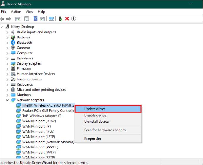Image resolution: width=203 pixels, height=165 pixels.
Task: Click the Display adapters category icon
Action: [x=13, y=63]
